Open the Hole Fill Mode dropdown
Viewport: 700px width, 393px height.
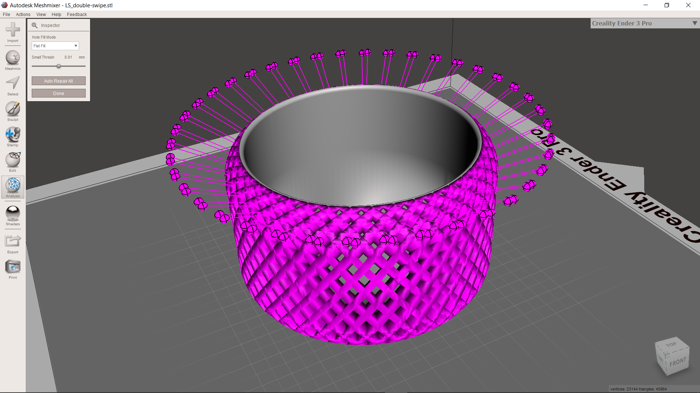tap(55, 46)
